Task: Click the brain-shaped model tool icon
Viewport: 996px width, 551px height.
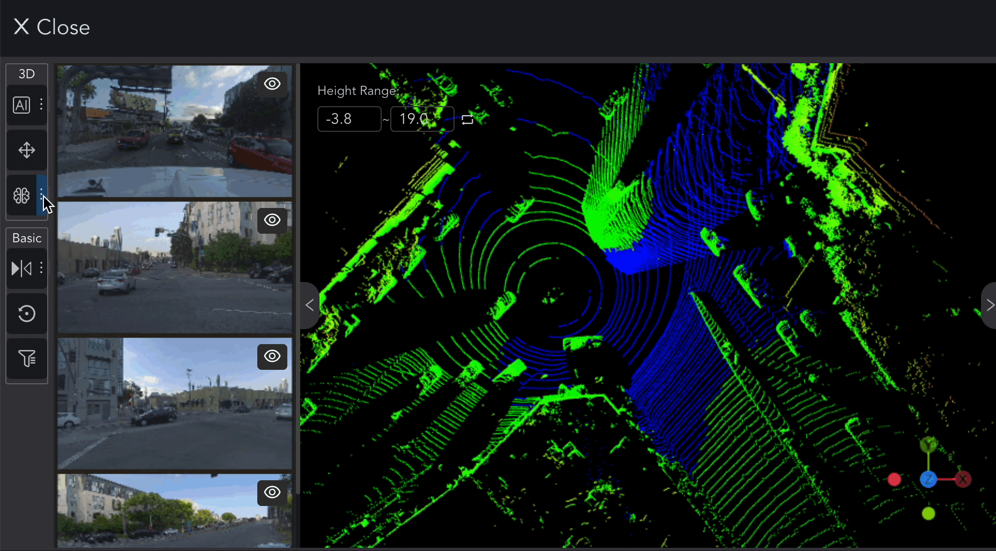Action: (21, 196)
